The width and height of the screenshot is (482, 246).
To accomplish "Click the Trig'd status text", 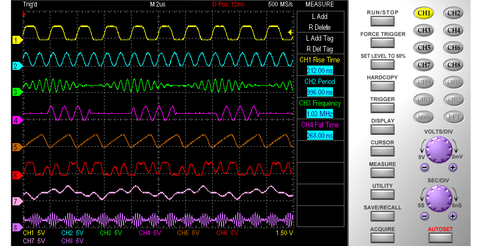I will [x=30, y=4].
